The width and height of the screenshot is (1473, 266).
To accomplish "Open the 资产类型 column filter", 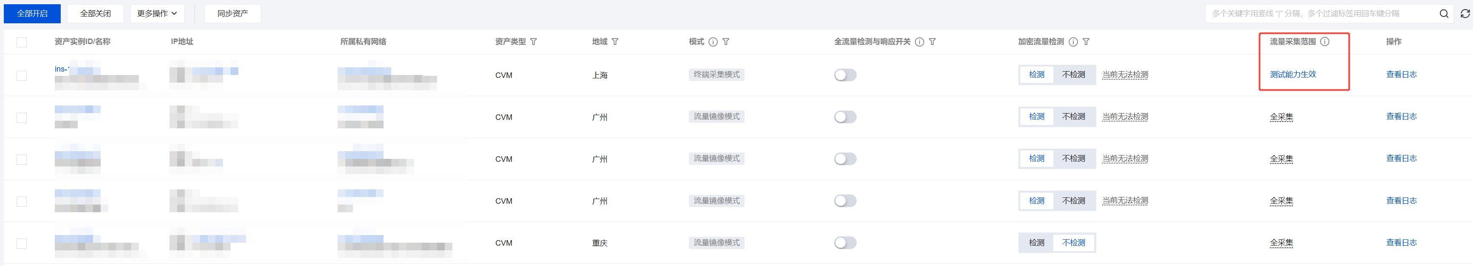I will (x=533, y=42).
